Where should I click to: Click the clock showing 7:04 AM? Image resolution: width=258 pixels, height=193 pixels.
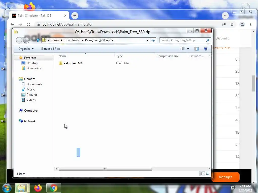point(245,186)
